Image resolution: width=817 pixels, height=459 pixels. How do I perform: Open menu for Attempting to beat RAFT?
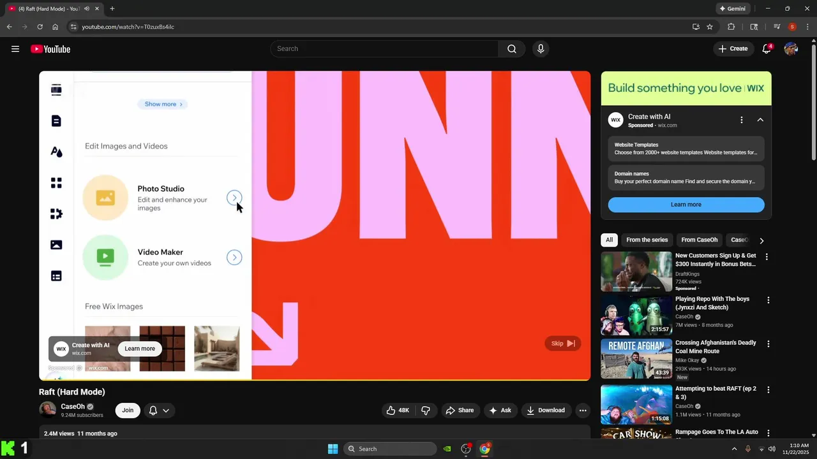click(768, 390)
